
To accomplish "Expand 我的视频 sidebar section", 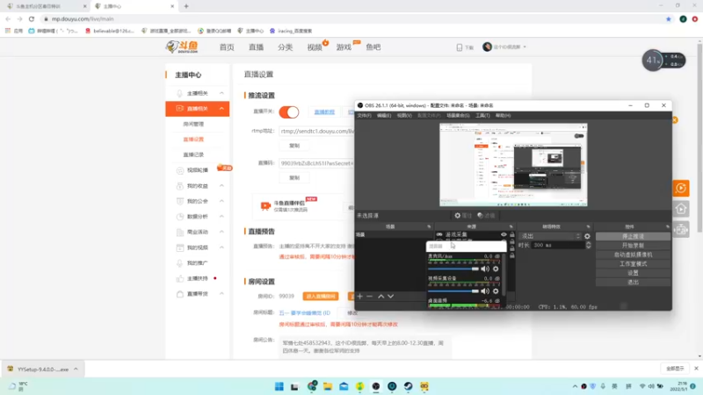I will pos(221,248).
